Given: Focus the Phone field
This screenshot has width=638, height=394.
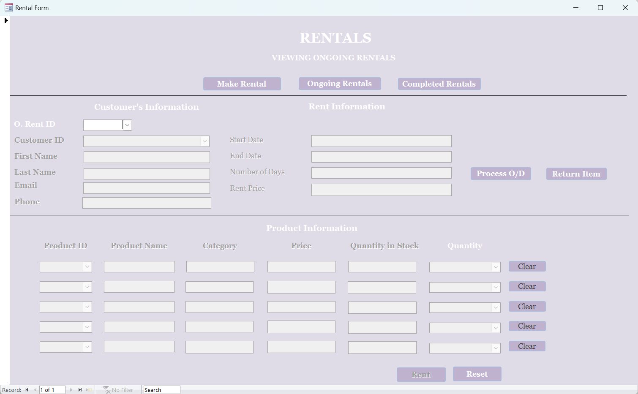Looking at the screenshot, I should [x=147, y=203].
